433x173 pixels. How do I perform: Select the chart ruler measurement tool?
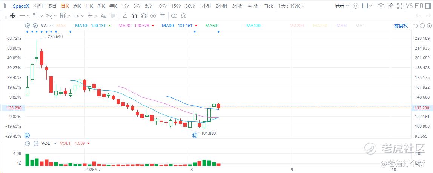click(x=63, y=16)
